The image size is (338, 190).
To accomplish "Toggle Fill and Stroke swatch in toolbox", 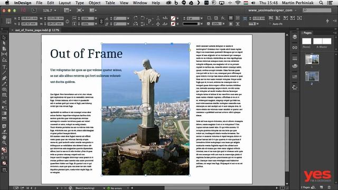I will 4,149.
